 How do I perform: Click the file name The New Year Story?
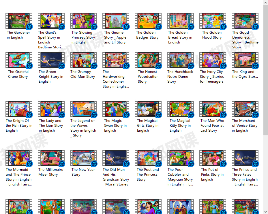[83, 172]
